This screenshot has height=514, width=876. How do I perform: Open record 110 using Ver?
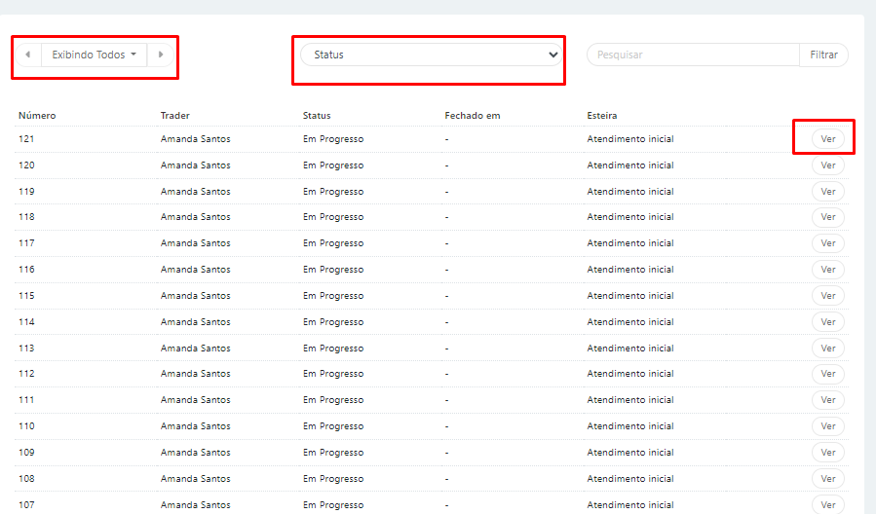pos(827,426)
